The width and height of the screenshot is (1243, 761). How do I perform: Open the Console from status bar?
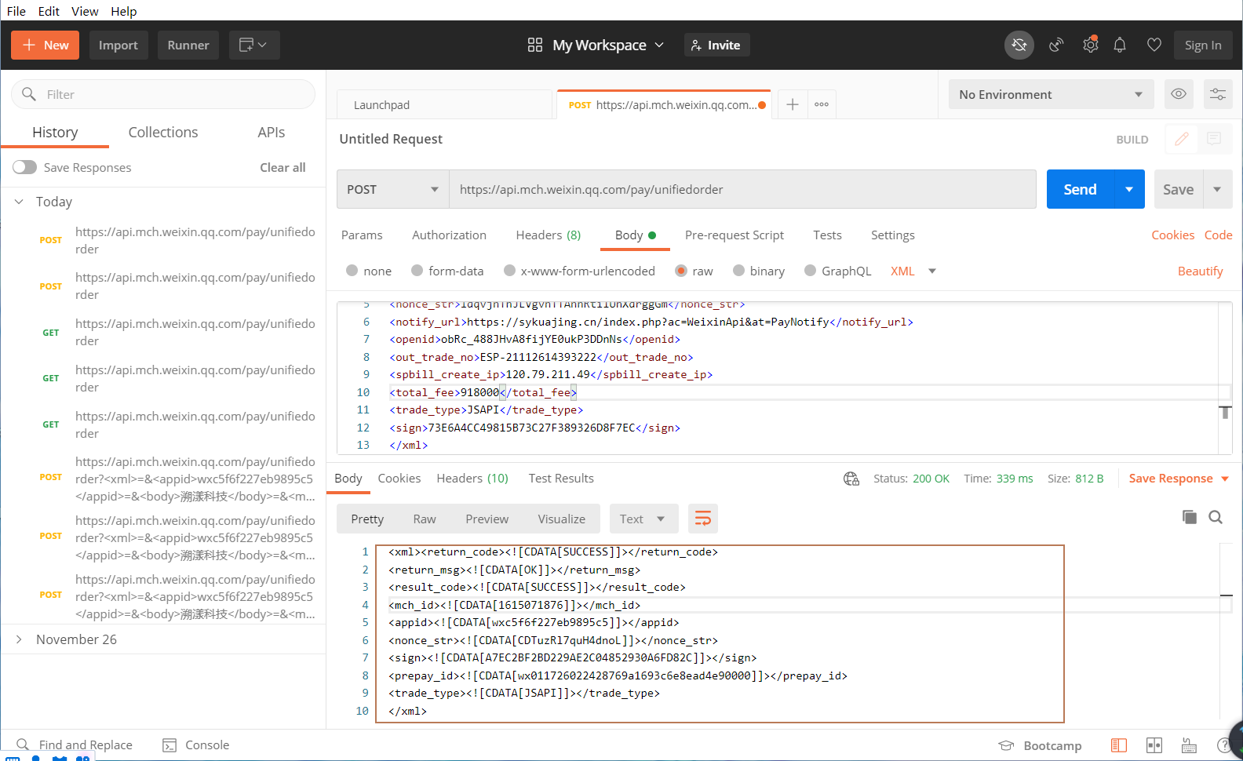(x=196, y=745)
